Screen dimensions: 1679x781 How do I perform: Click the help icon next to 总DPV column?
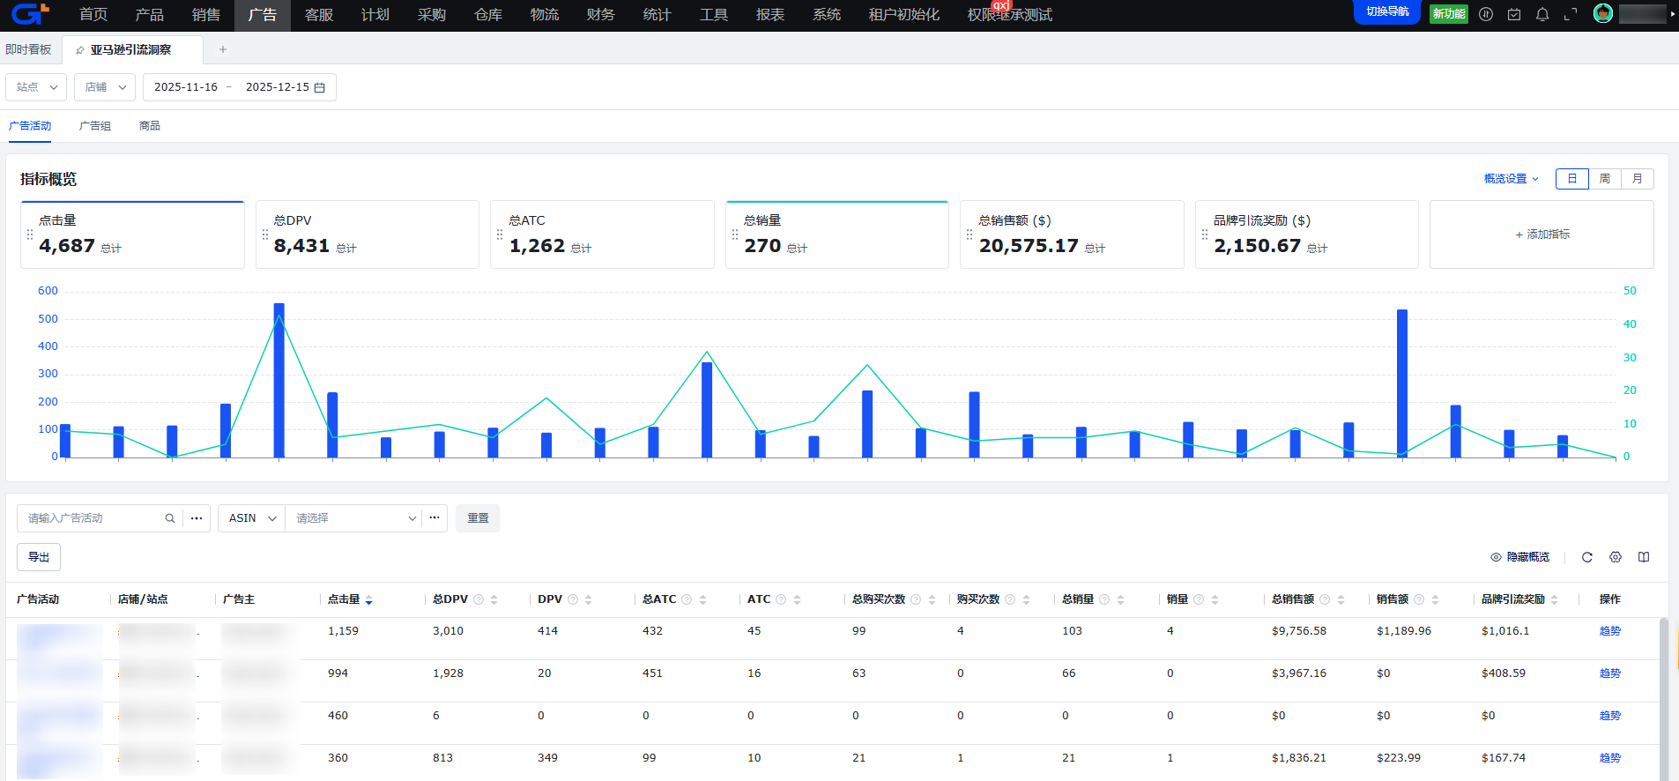(479, 599)
